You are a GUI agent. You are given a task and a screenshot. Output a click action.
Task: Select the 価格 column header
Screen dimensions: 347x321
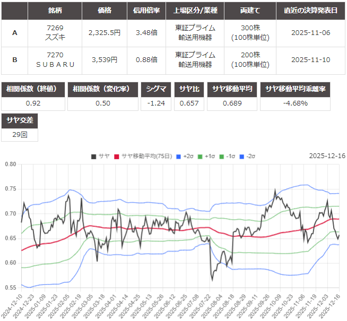click(105, 11)
